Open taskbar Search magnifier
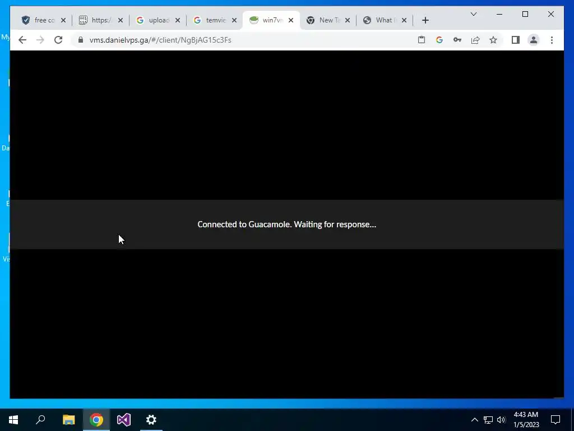 click(40, 420)
